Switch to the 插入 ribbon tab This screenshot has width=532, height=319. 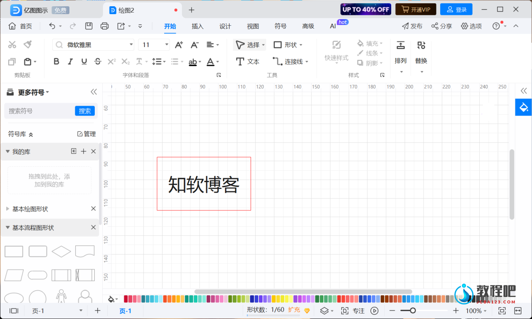[x=197, y=26]
